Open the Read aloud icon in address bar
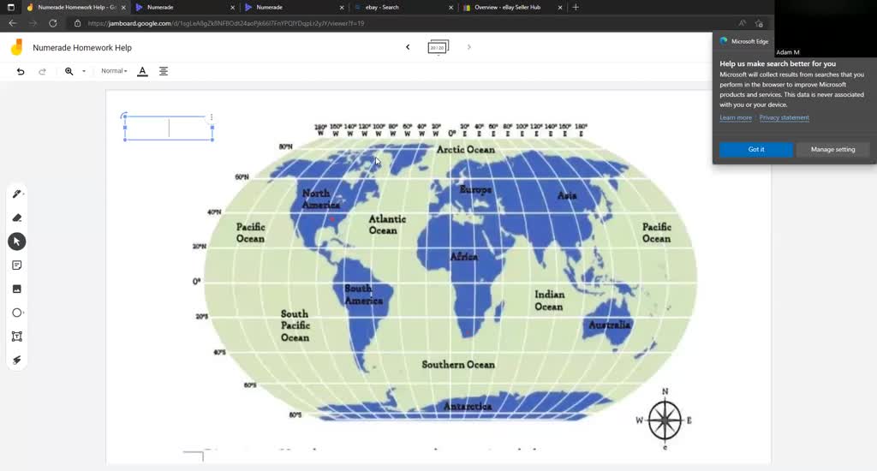The width and height of the screenshot is (877, 471). coord(742,23)
